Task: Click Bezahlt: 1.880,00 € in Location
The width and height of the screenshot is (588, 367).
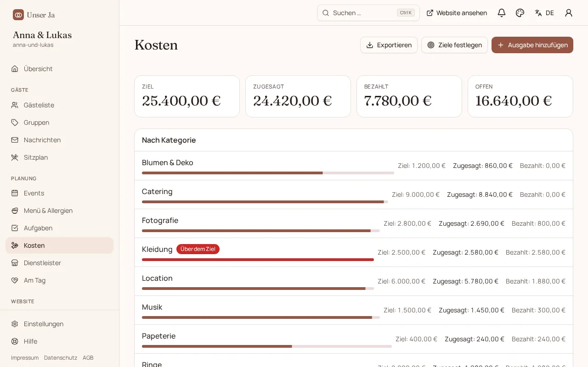Action: [536, 281]
